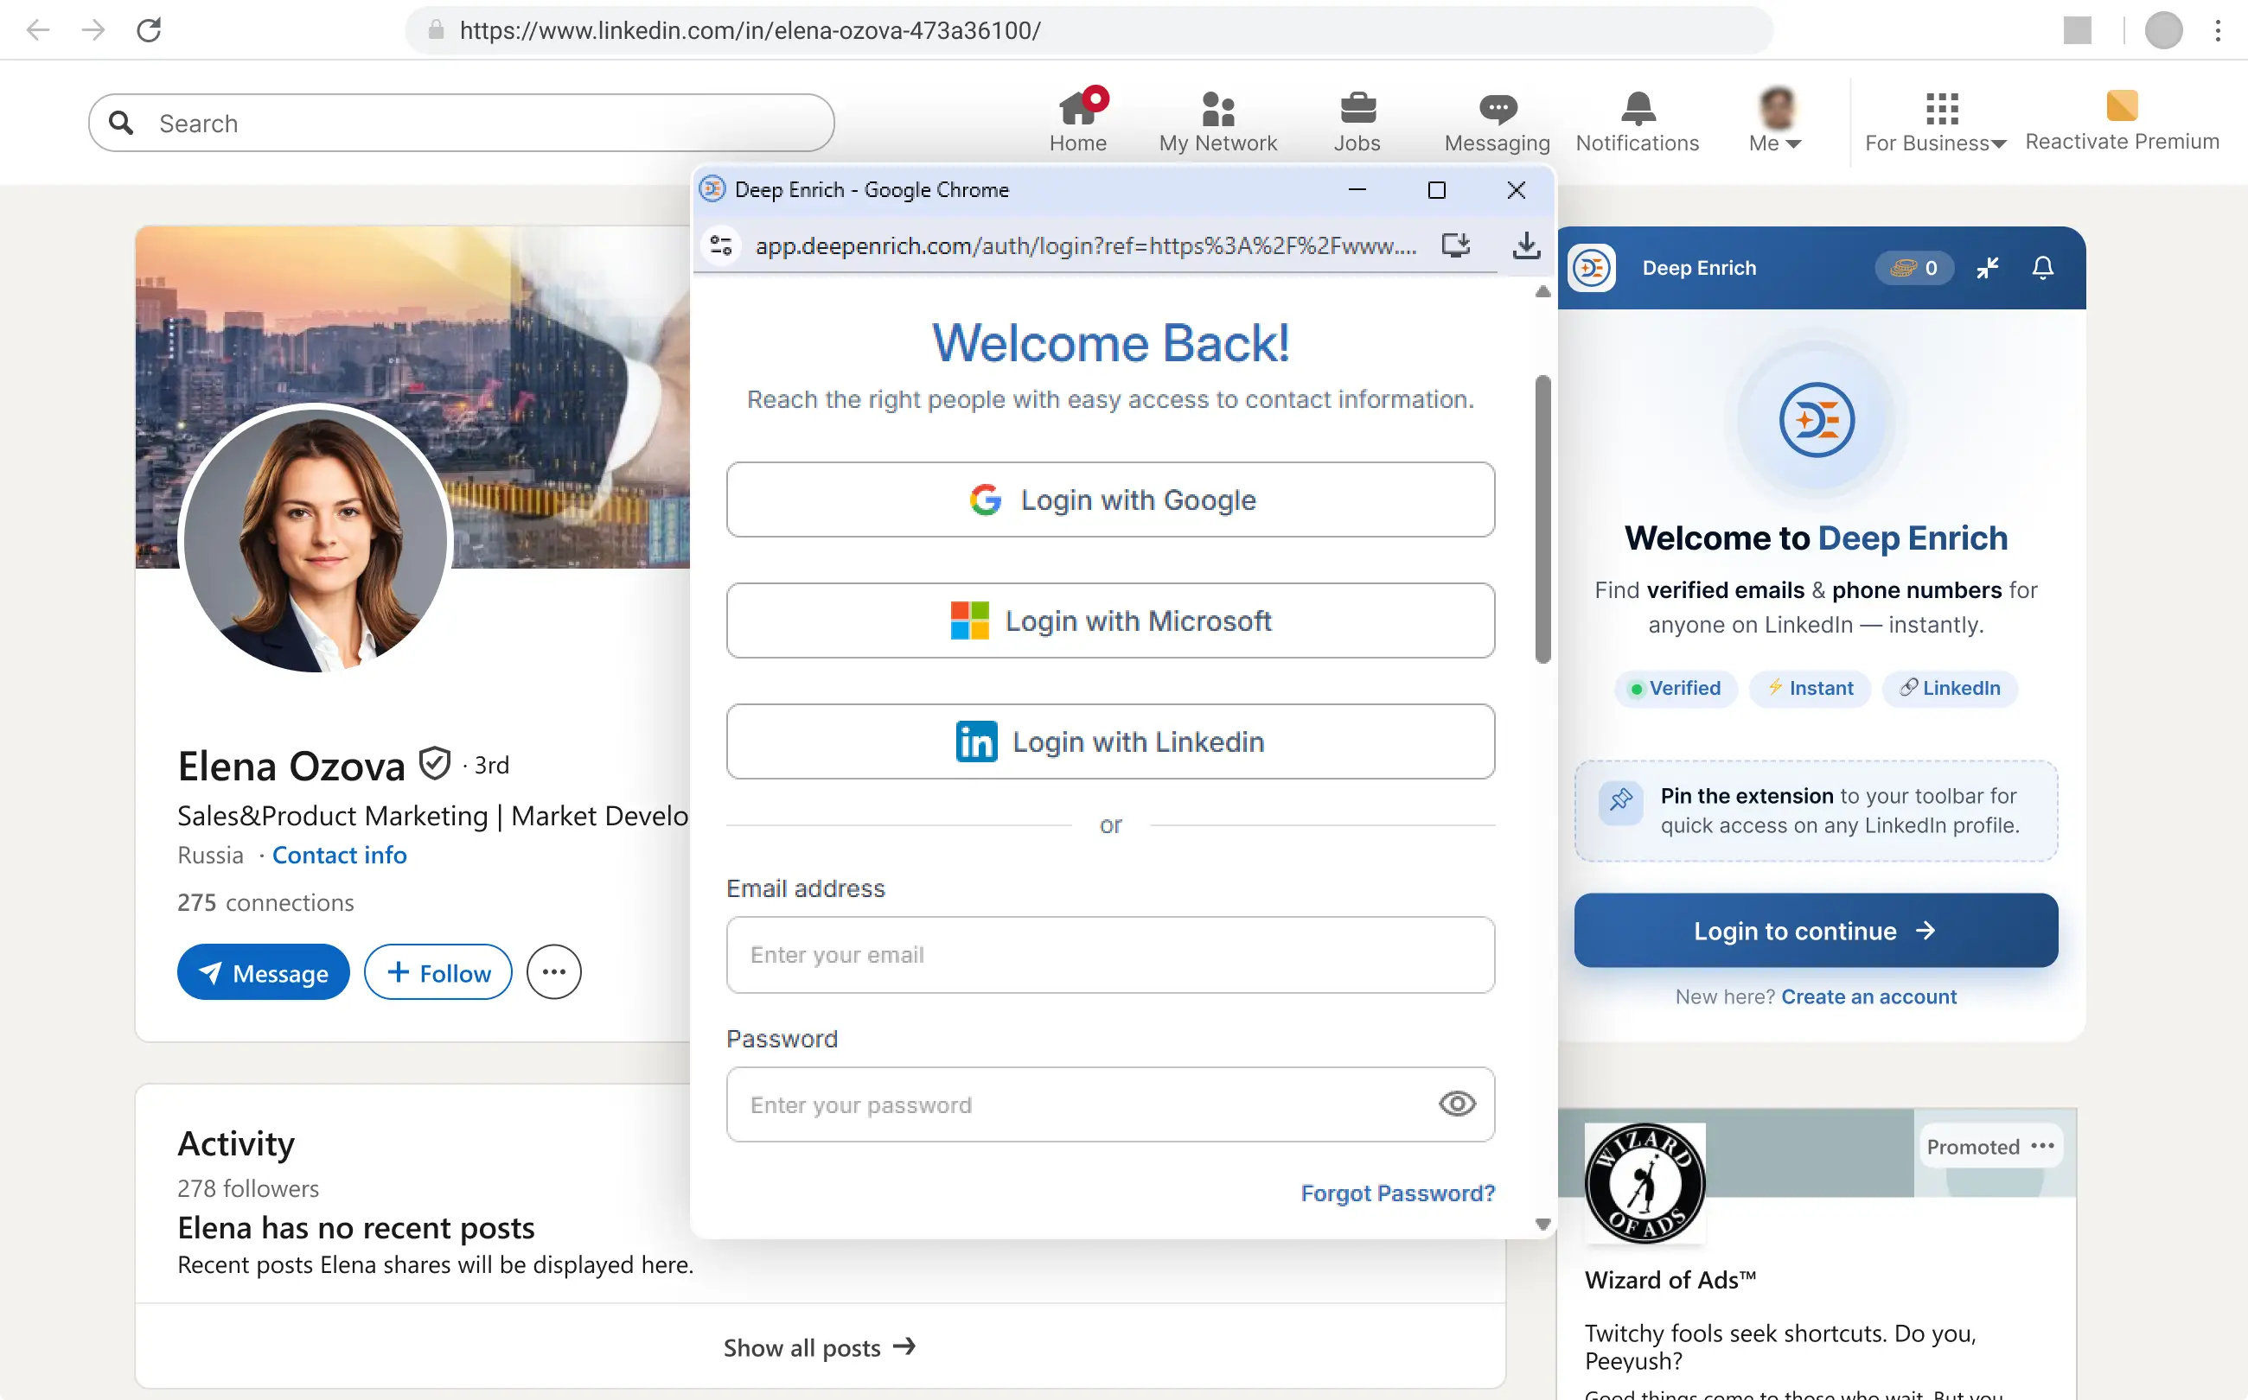
Task: Message Elena Ozova
Action: pos(263,972)
